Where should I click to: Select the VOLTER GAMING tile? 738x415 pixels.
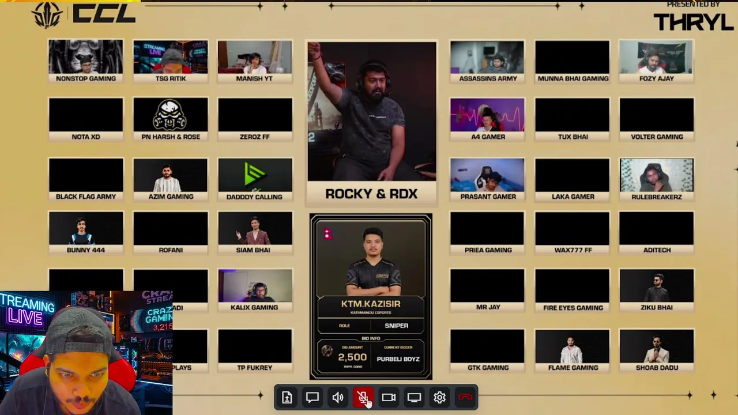click(657, 119)
